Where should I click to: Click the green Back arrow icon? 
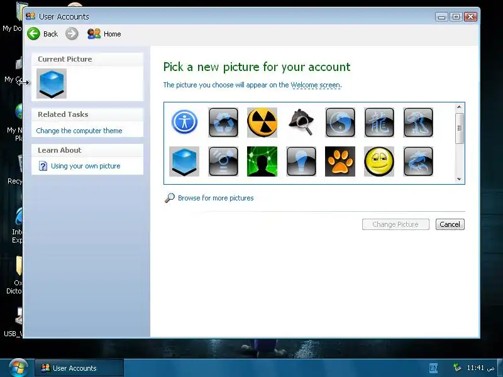point(33,34)
